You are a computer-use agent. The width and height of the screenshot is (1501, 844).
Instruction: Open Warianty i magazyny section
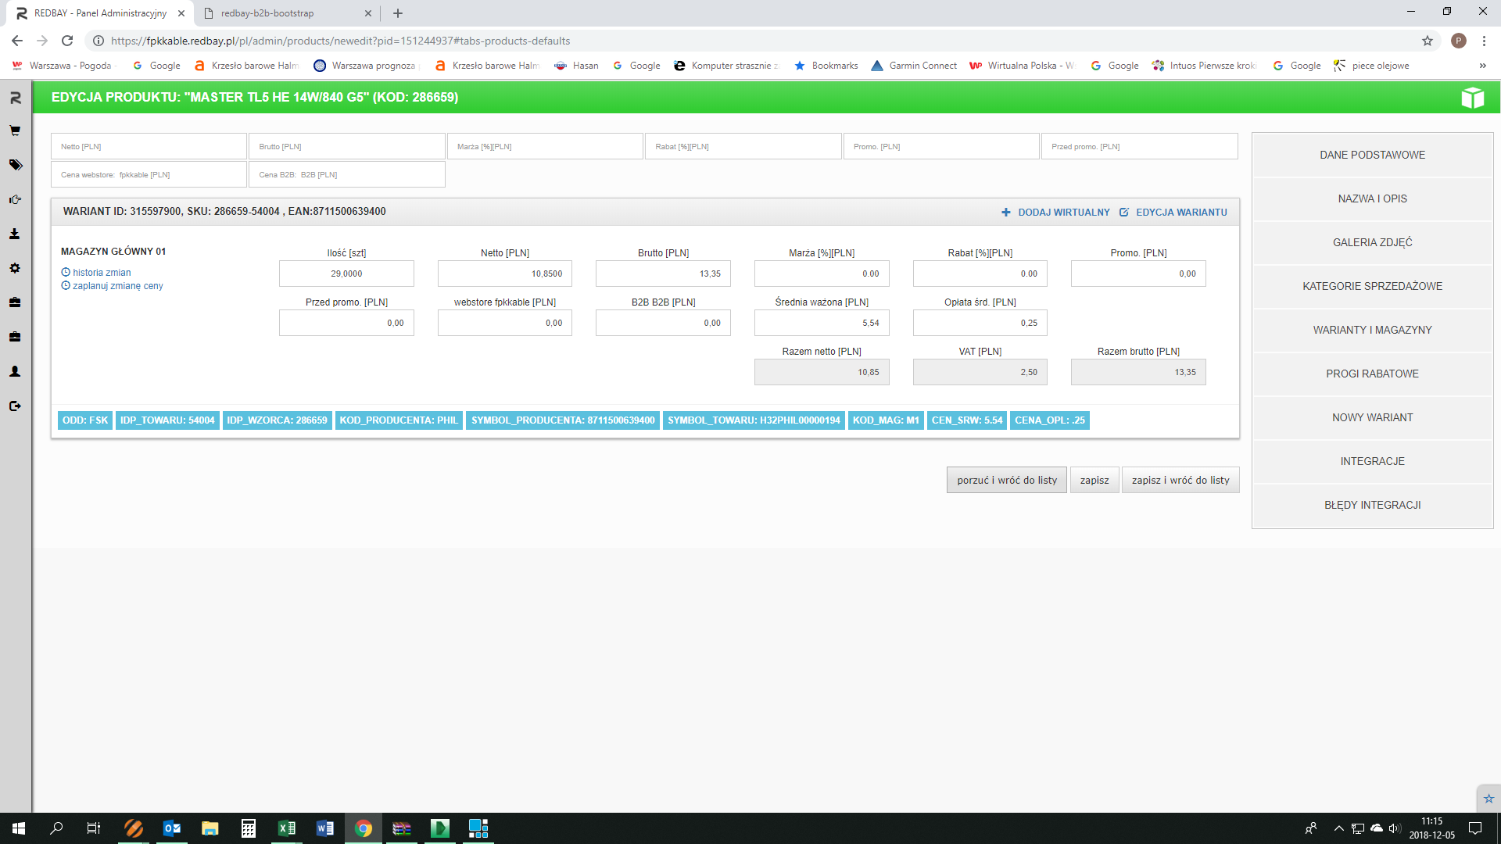(x=1372, y=330)
